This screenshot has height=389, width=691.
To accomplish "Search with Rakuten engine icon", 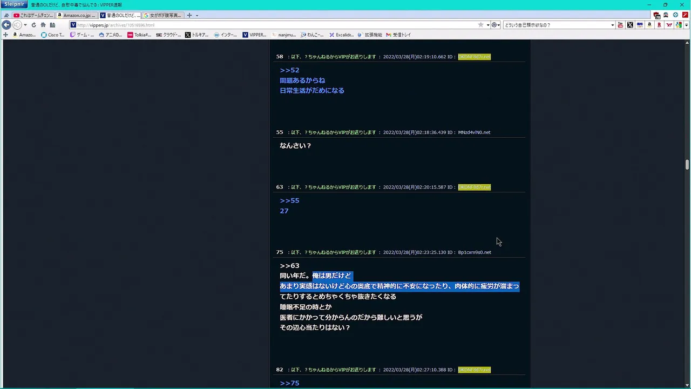I will [x=659, y=25].
